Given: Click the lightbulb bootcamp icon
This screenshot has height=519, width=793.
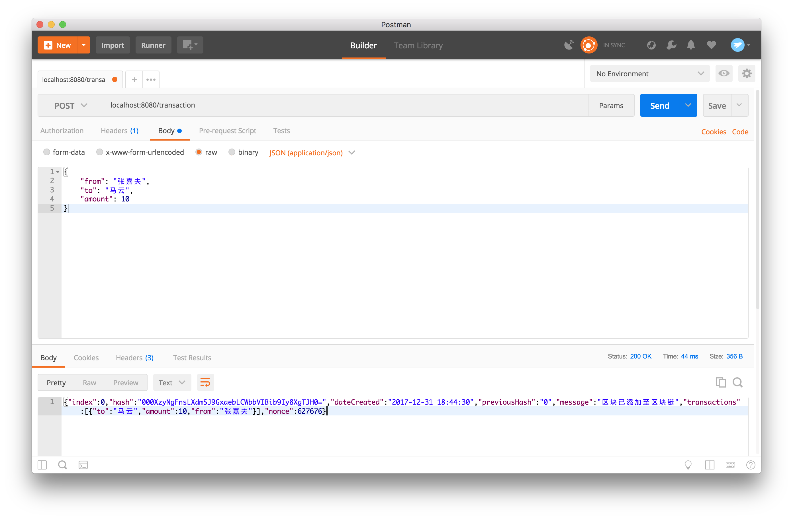Looking at the screenshot, I should [x=688, y=465].
